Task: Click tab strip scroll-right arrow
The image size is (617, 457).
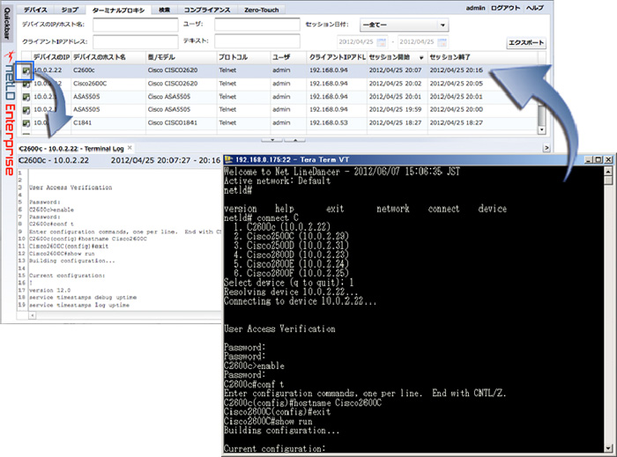Action: point(546,148)
